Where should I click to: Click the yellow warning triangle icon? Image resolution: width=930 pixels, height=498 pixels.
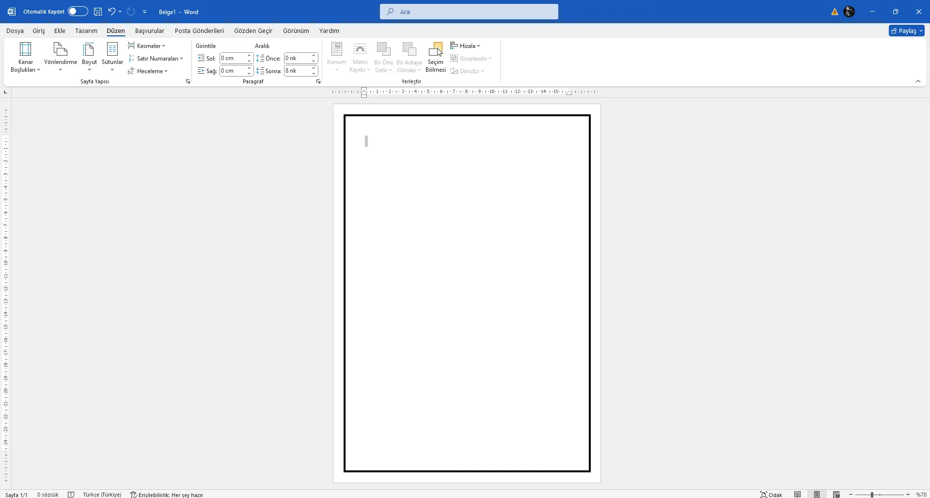coord(835,12)
